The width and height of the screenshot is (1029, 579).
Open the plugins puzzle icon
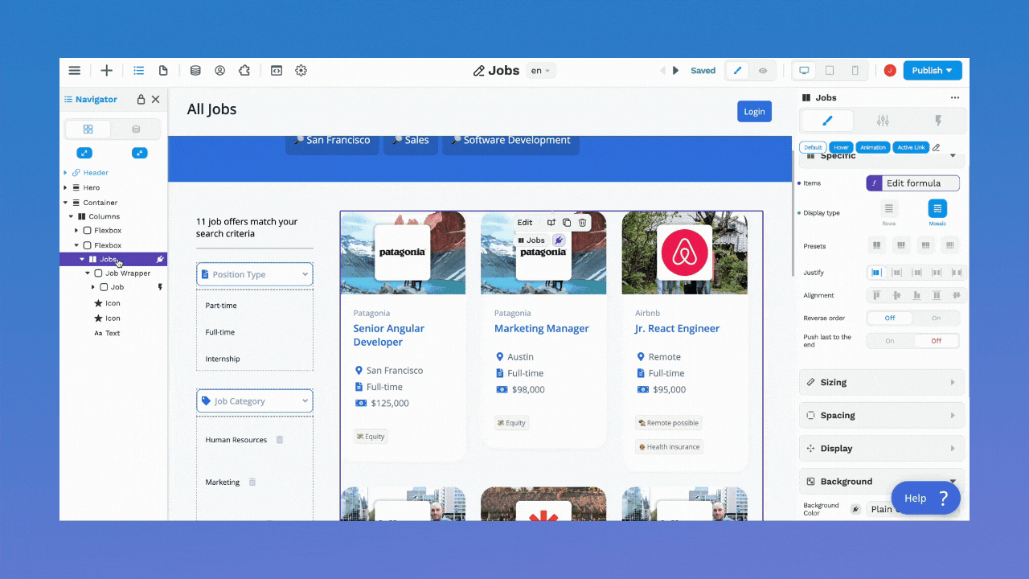coord(244,71)
